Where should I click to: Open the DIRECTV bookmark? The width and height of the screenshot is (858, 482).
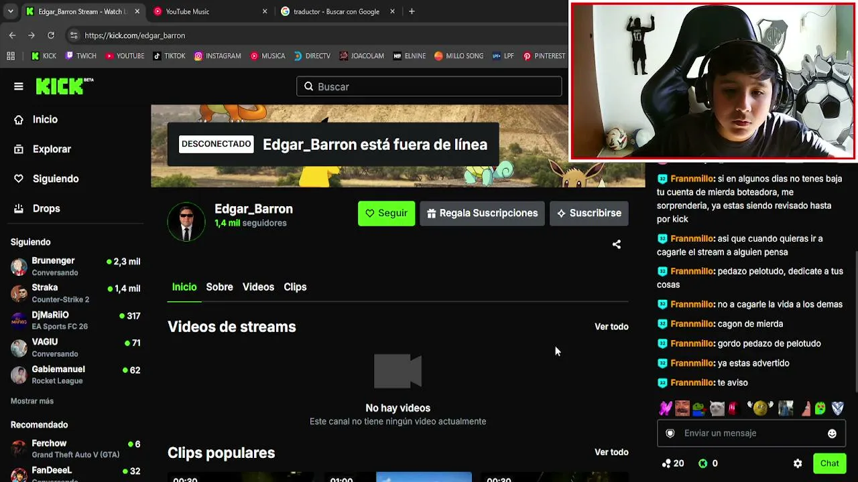pos(312,56)
